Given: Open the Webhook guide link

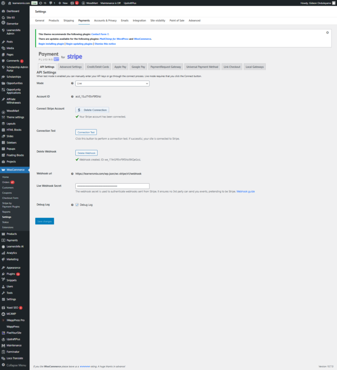Looking at the screenshot, I should (245, 191).
